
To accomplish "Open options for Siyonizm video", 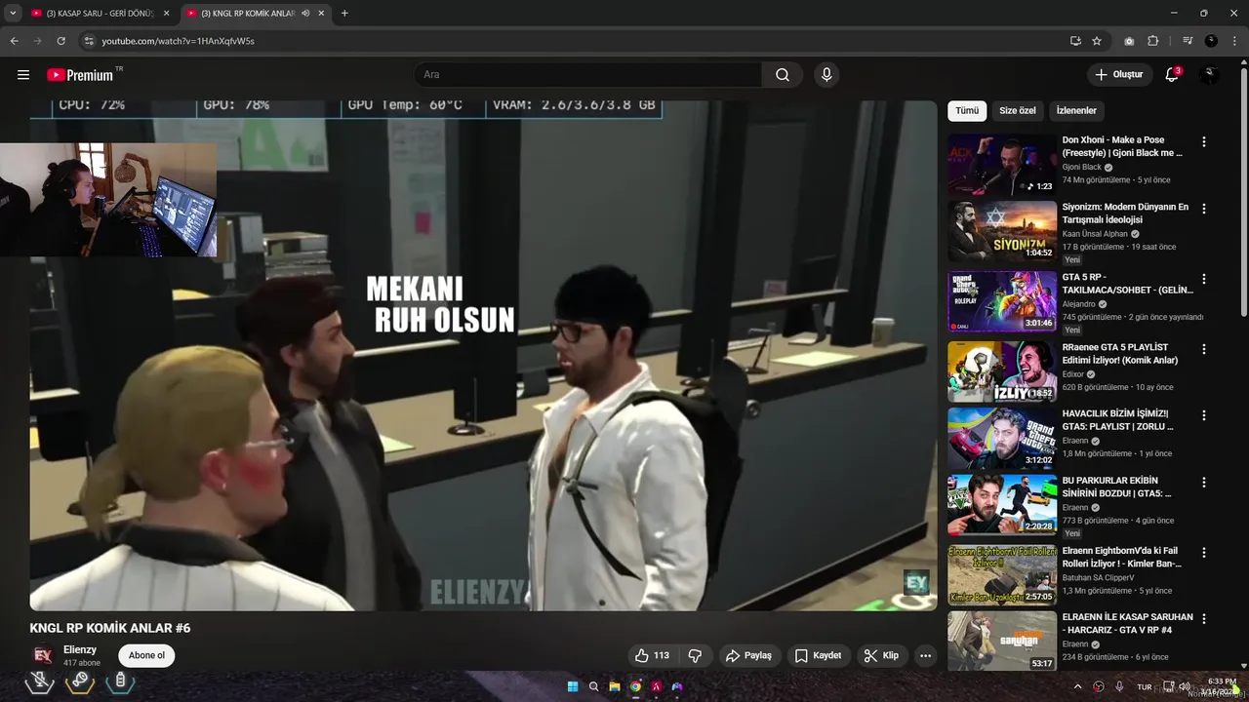I will [x=1203, y=209].
